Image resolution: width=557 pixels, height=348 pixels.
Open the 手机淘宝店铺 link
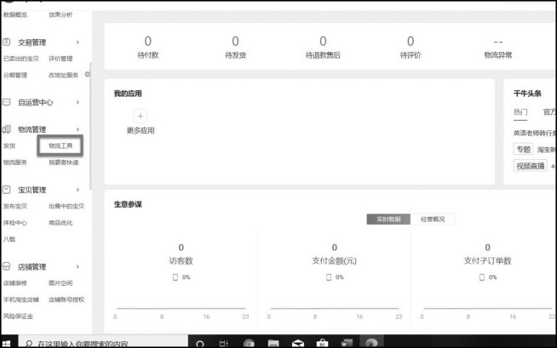tap(21, 300)
